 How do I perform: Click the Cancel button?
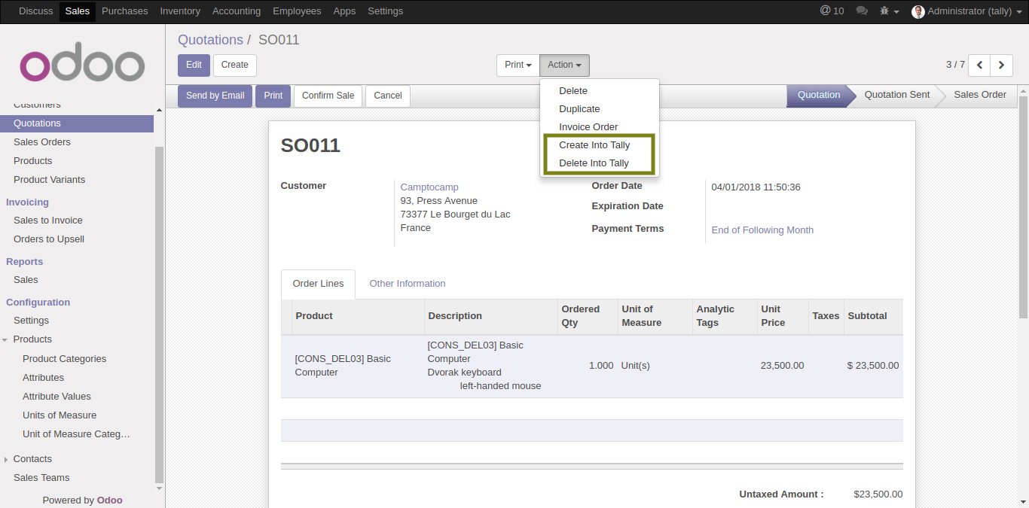click(x=388, y=96)
